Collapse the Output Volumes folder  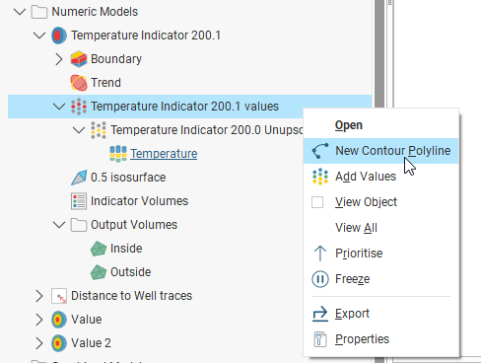tap(59, 225)
